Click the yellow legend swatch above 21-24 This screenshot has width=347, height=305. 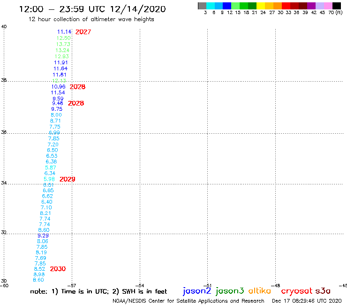pos(261,6)
